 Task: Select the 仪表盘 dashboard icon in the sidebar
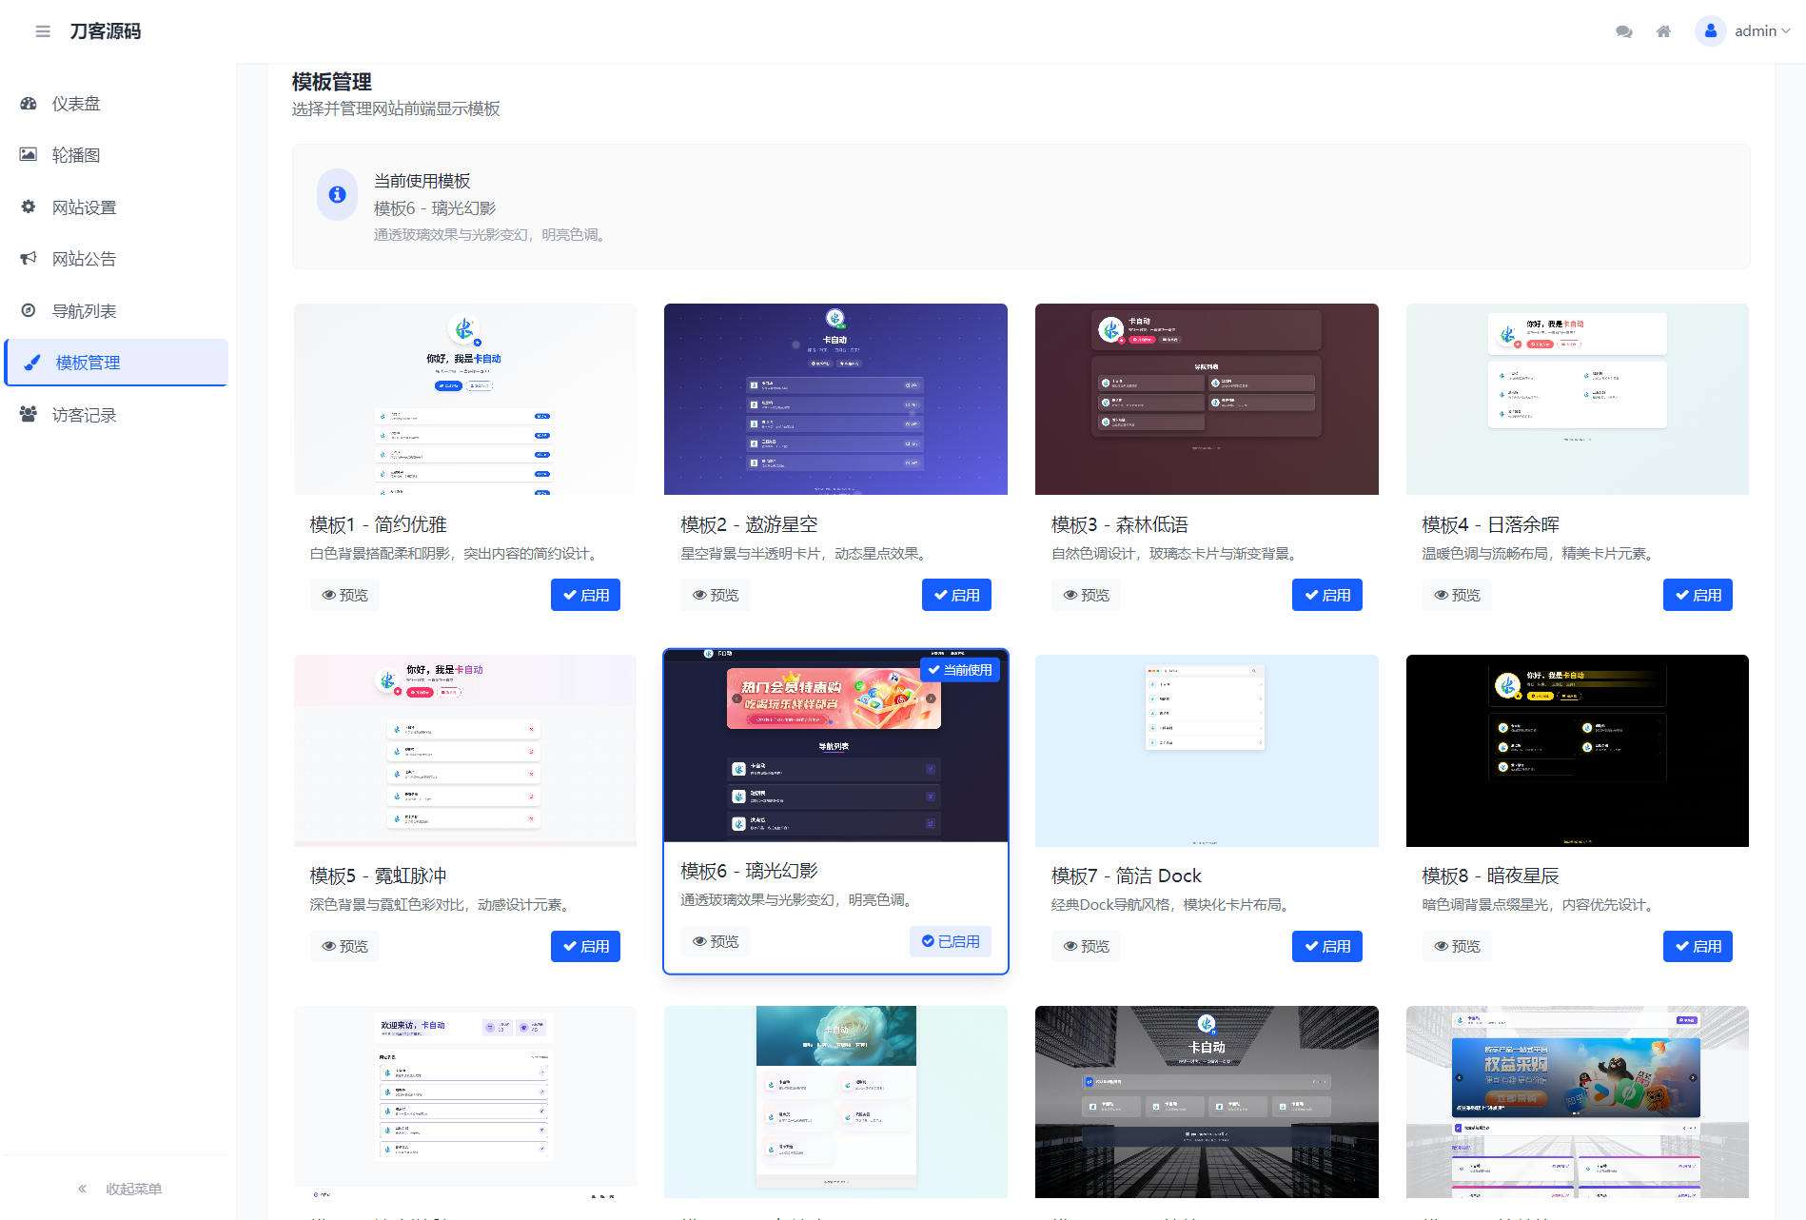pyautogui.click(x=28, y=104)
